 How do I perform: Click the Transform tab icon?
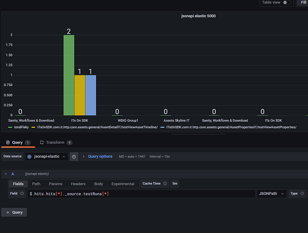click(42, 143)
